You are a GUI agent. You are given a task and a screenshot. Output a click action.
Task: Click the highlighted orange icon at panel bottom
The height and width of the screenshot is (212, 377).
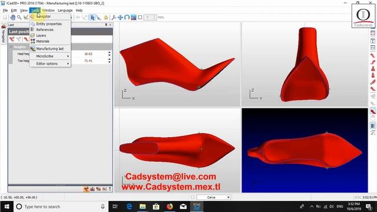pyautogui.click(x=87, y=189)
